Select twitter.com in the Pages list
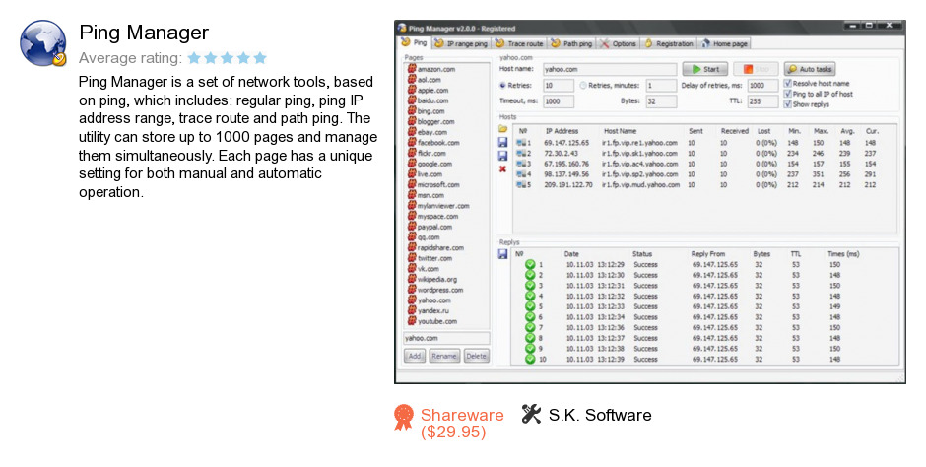Image resolution: width=926 pixels, height=467 pixels. tap(434, 258)
